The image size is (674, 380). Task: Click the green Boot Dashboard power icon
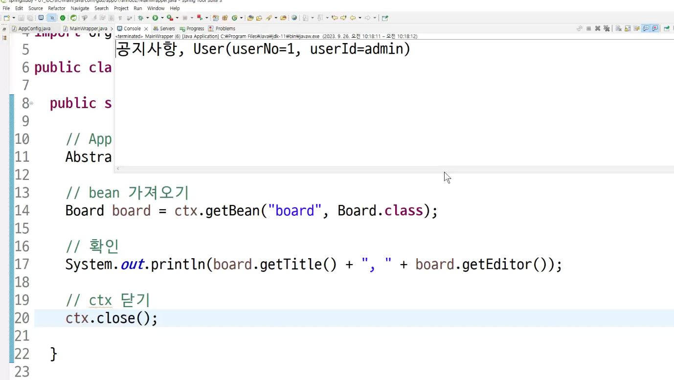pyautogui.click(x=63, y=18)
